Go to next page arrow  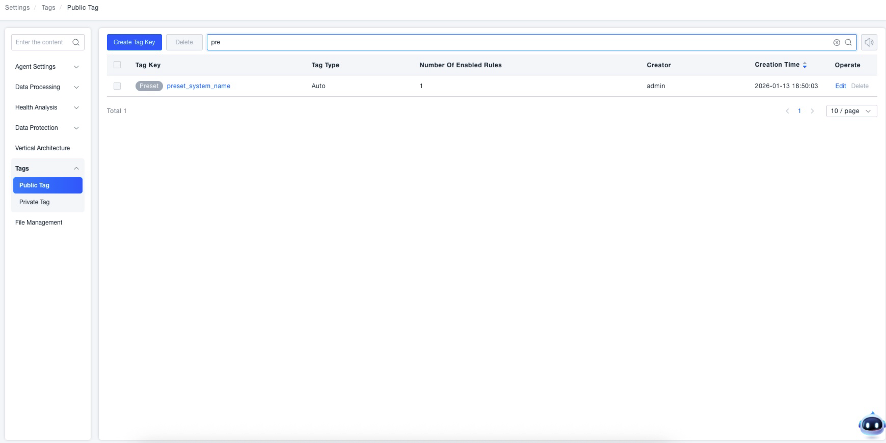tap(812, 111)
